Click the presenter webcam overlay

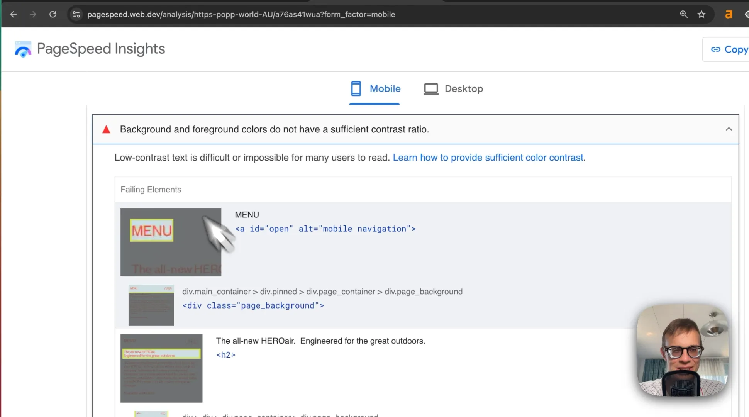click(682, 350)
